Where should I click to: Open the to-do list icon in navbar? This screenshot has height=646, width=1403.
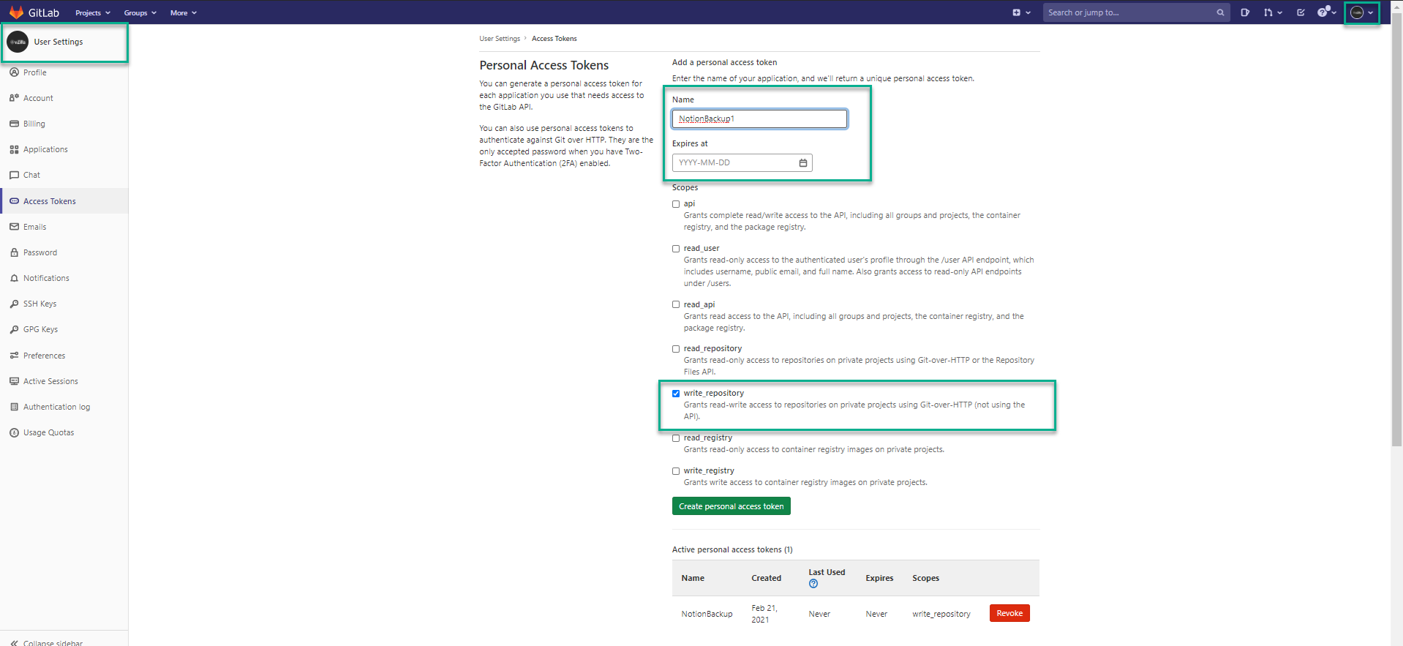1301,12
